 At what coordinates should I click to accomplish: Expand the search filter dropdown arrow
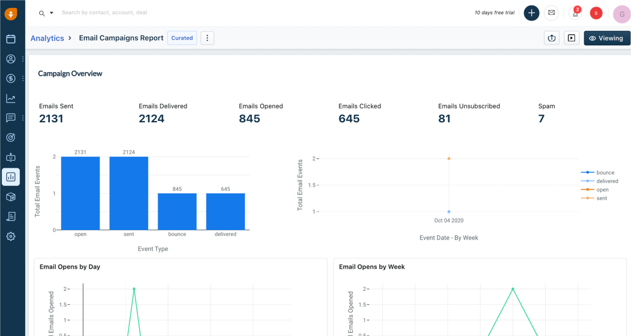click(x=52, y=13)
